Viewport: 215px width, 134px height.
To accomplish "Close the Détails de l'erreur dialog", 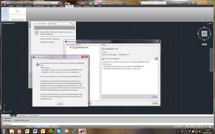I will pyautogui.click(x=85, y=57).
